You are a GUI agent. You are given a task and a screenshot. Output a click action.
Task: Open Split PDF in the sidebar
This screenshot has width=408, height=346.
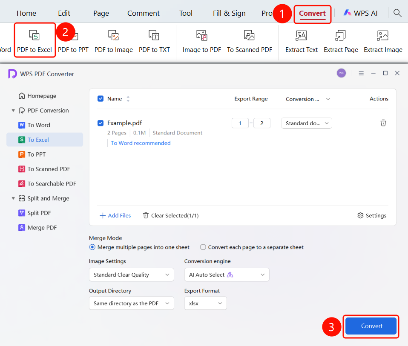coord(34,213)
